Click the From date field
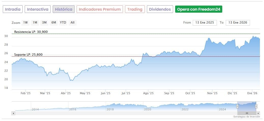 tap(205, 23)
